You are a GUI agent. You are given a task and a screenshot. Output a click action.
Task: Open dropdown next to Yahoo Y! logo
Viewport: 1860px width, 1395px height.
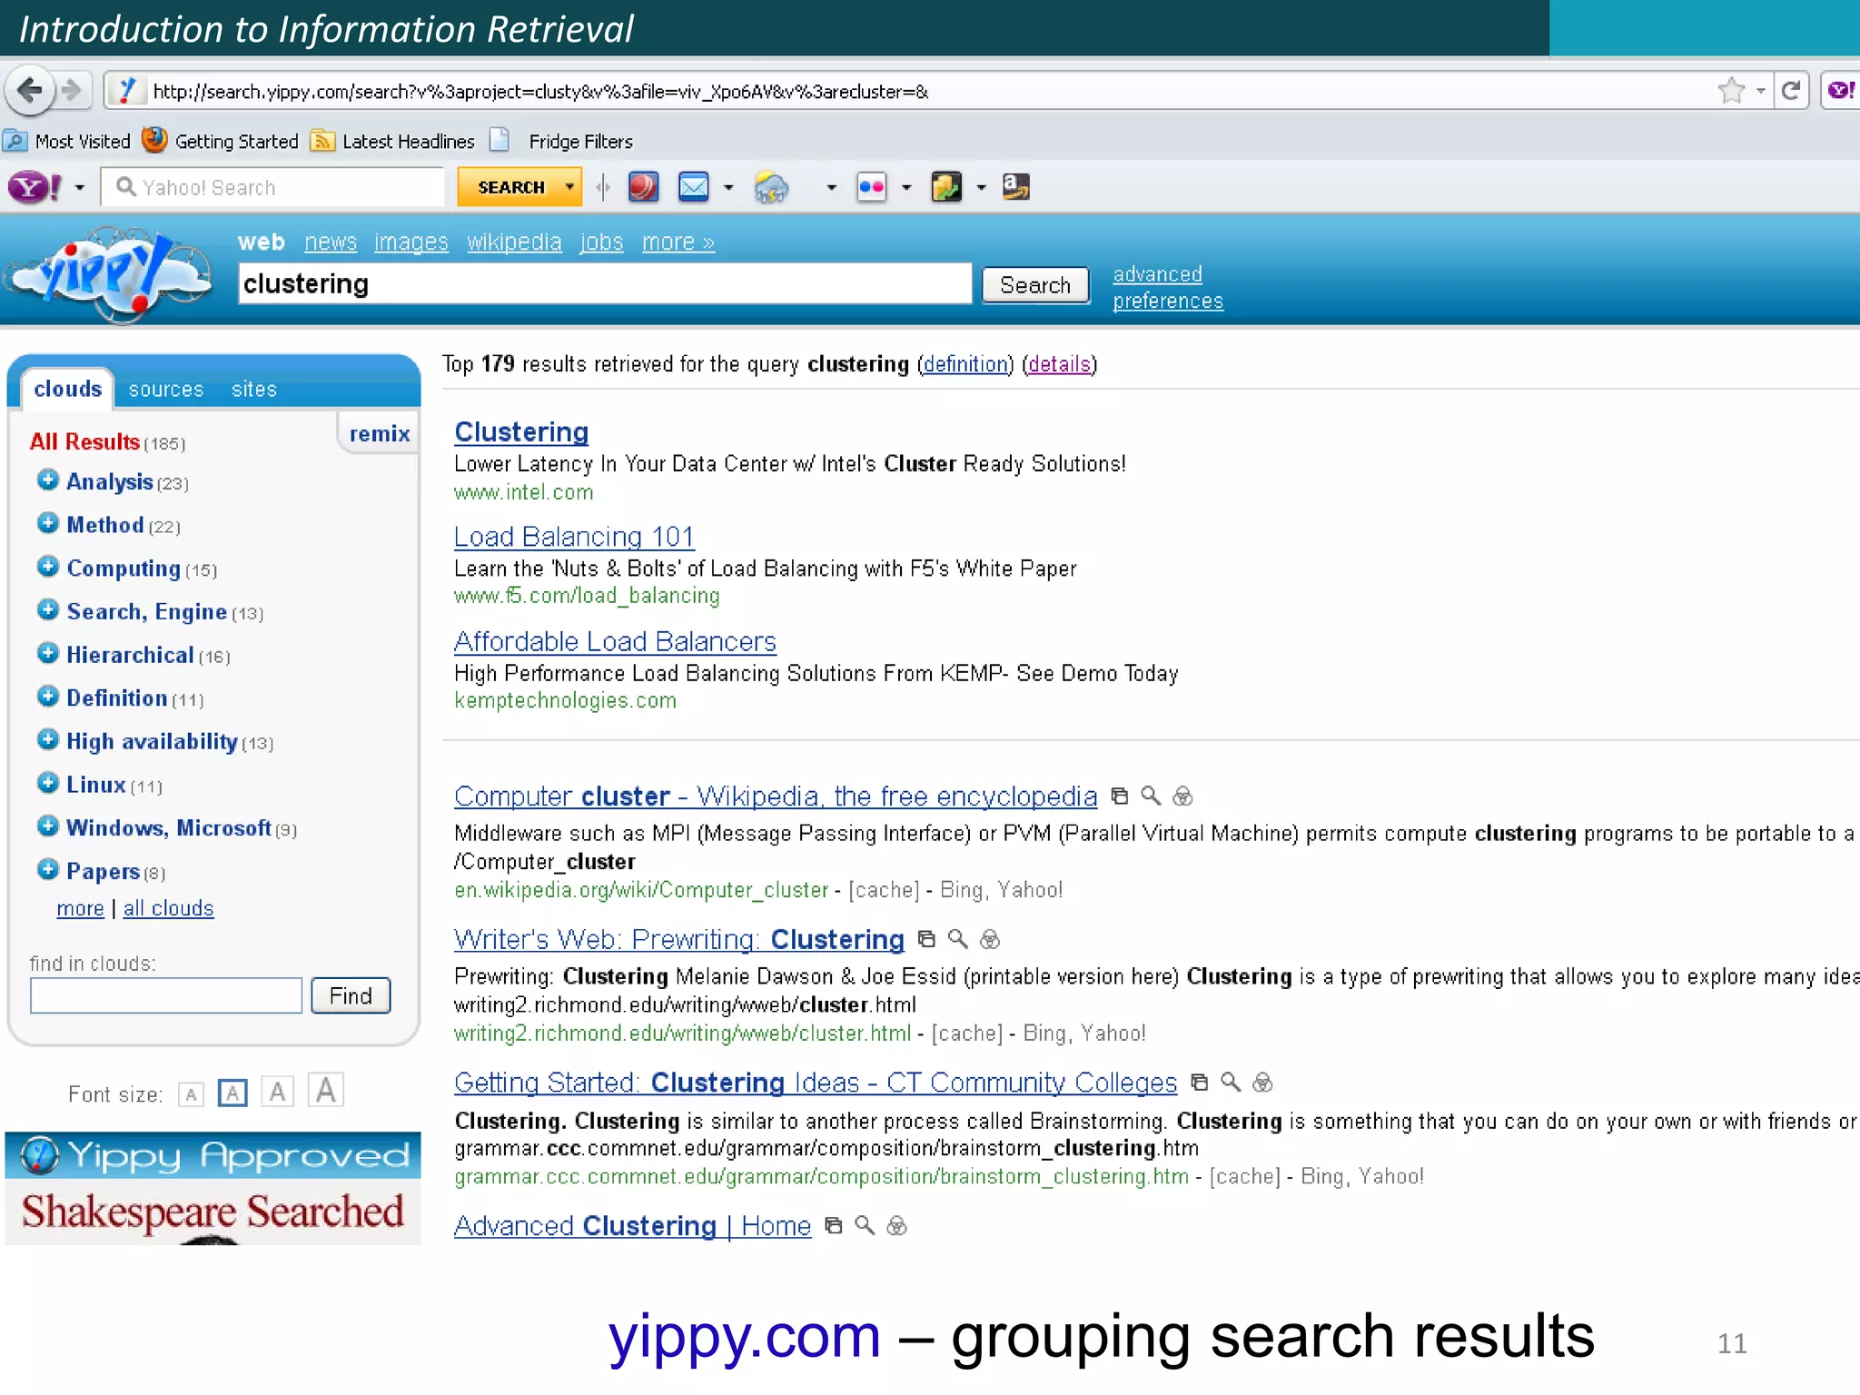point(80,188)
